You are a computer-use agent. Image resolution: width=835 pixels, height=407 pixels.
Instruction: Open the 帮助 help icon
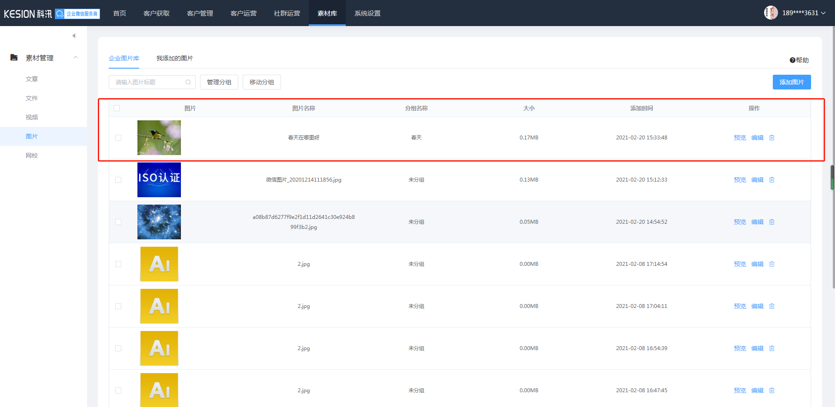coord(793,60)
